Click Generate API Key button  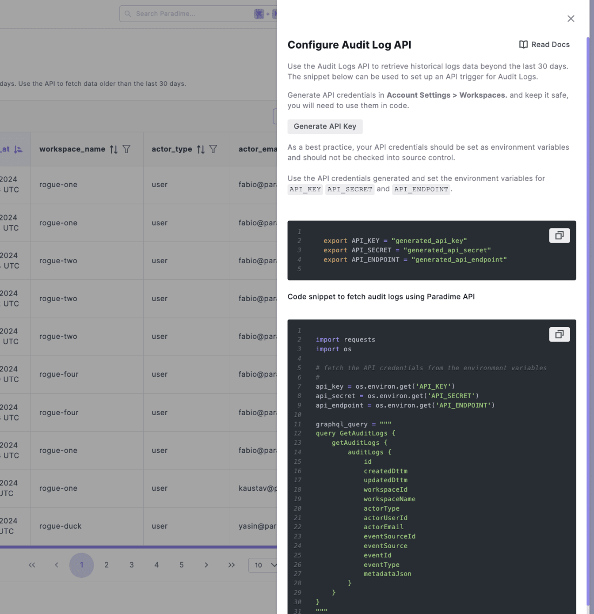tap(325, 126)
